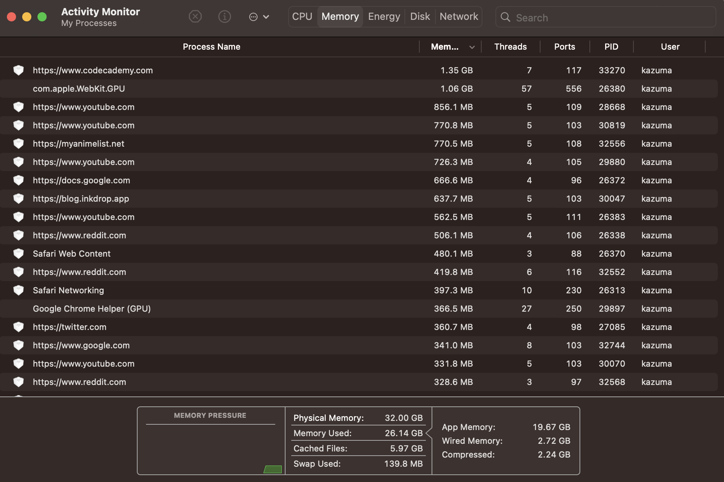Click shield icon of the 770.8 MB youtube process

(x=18, y=125)
